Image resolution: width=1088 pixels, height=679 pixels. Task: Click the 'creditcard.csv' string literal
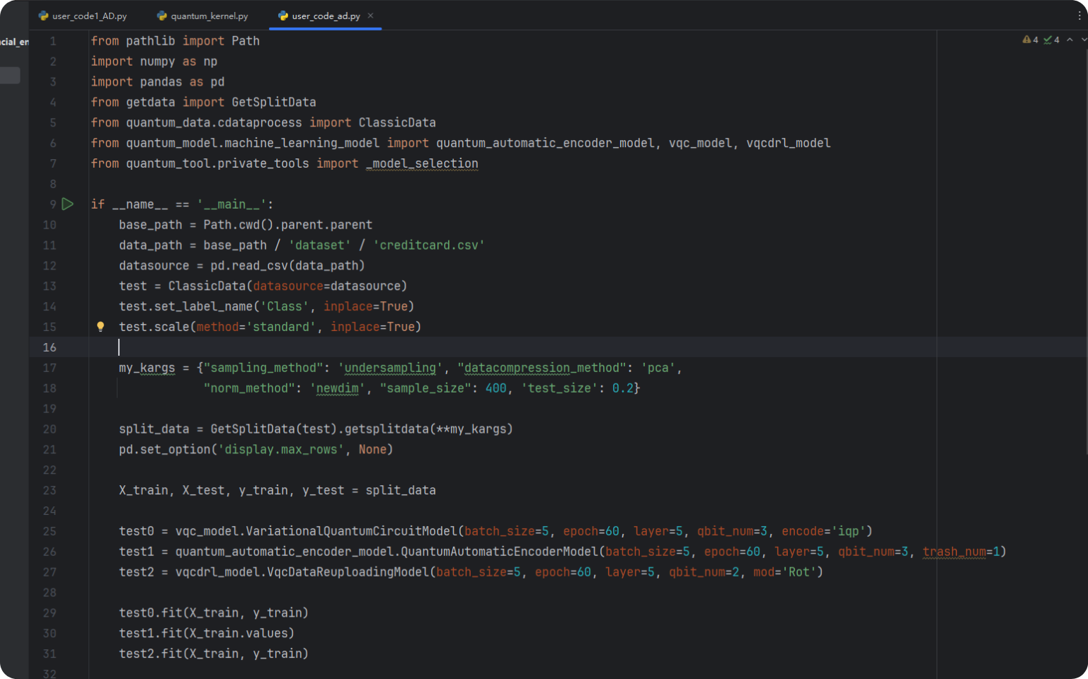[x=428, y=245]
